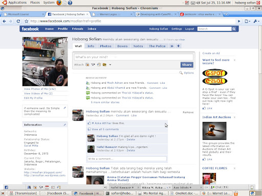Screen dimensions: 262x196
Task: Open The Police tab
Action: [157, 46]
